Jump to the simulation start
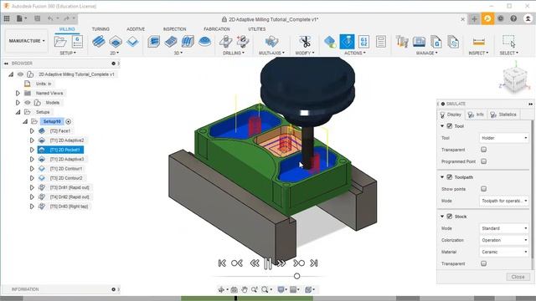Image resolution: width=536 pixels, height=301 pixels. coord(222,263)
